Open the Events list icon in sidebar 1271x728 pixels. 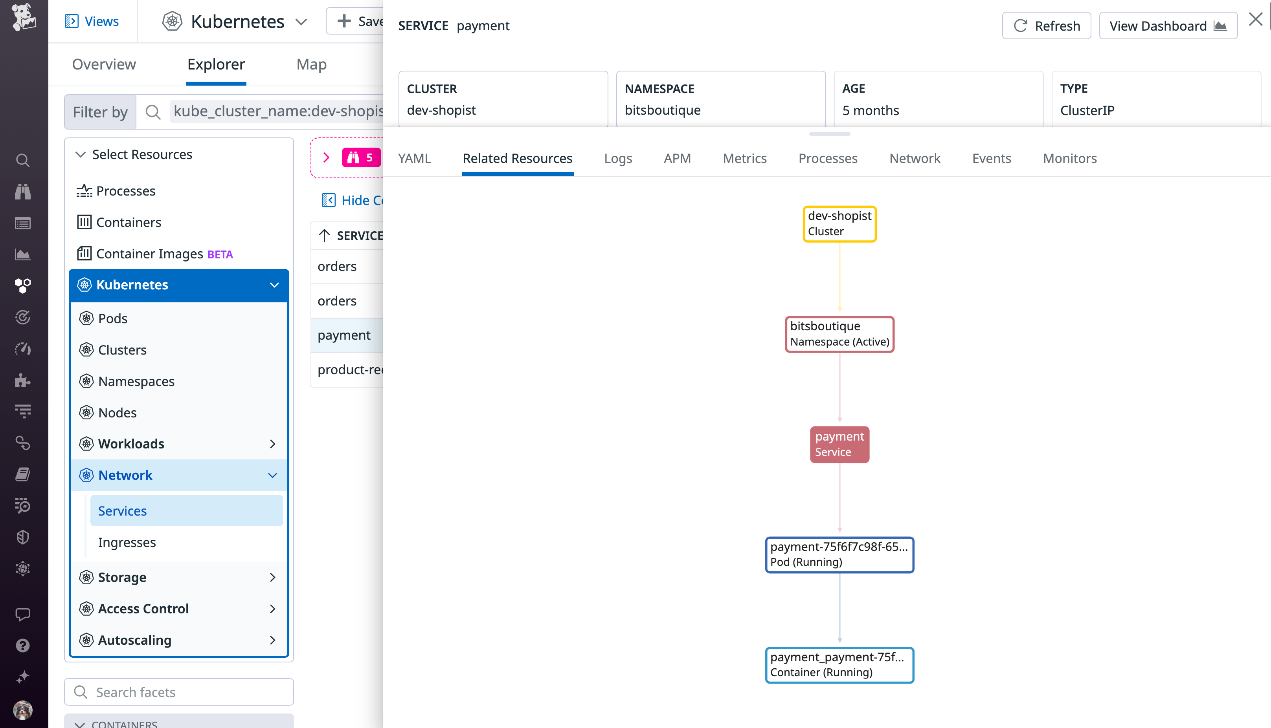23,223
